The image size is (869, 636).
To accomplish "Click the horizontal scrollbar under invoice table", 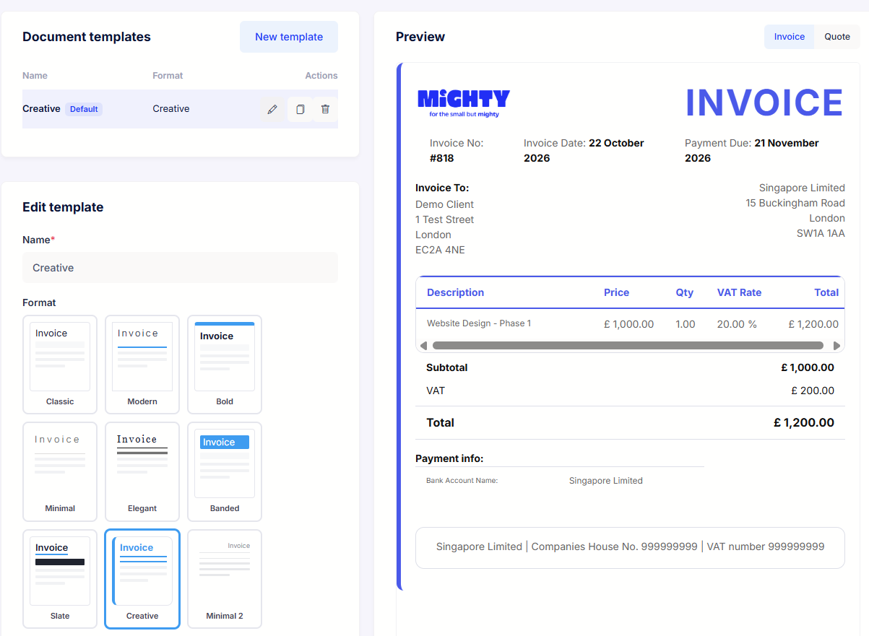I will [628, 346].
